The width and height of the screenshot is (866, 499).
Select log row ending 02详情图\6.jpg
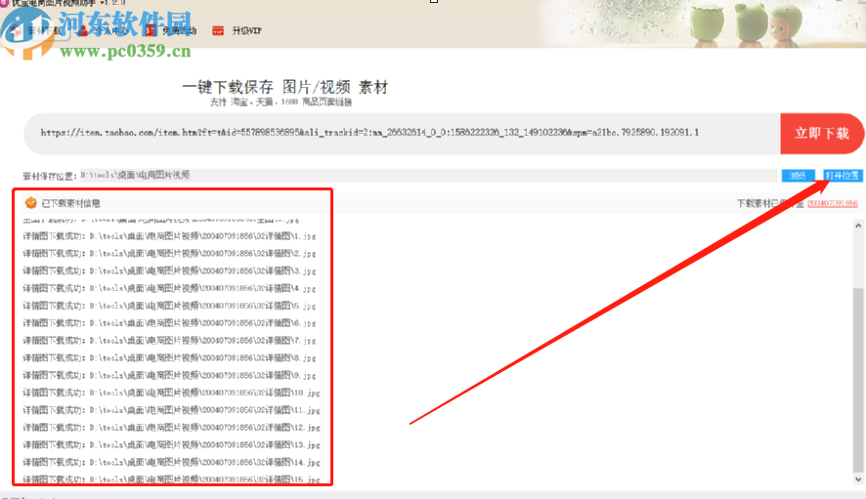[x=169, y=323]
